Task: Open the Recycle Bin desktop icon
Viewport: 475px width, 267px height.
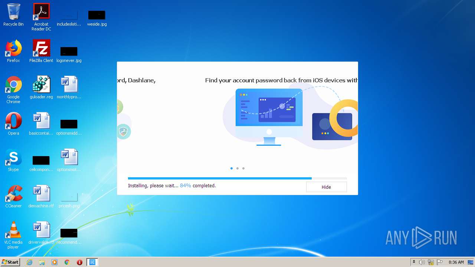Action: pos(13,15)
